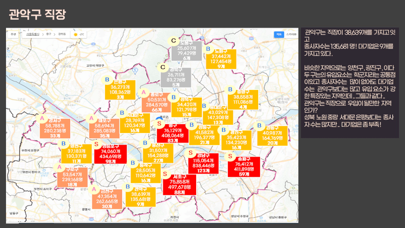
Task: Click the 주변 button on the map
Action: 13,34
